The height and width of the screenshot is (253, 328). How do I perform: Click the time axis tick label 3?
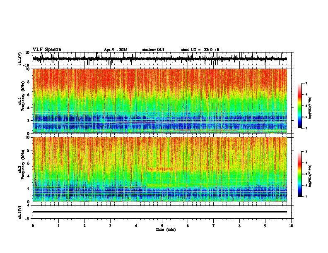point(110,226)
